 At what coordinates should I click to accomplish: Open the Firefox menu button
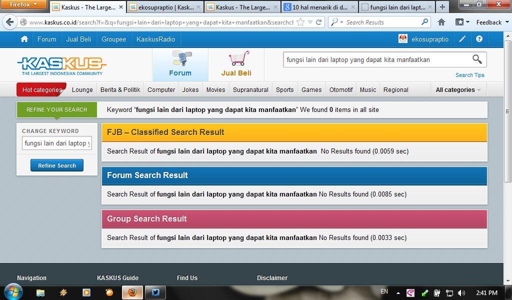tap(23, 4)
